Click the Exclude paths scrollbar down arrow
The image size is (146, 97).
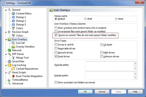point(135,69)
